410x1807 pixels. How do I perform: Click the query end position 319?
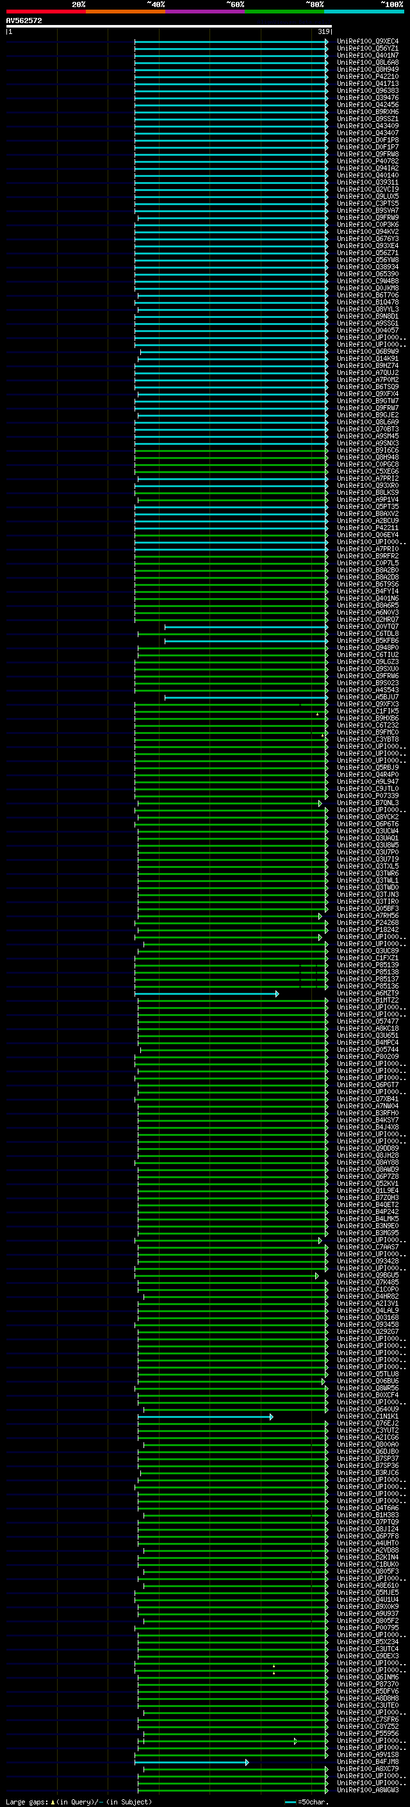(x=324, y=31)
